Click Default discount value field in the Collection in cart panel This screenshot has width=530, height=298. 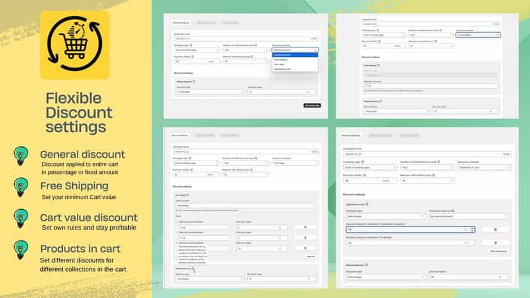click(469, 277)
